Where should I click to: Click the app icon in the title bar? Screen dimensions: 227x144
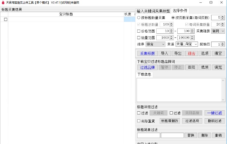tap(3, 2)
